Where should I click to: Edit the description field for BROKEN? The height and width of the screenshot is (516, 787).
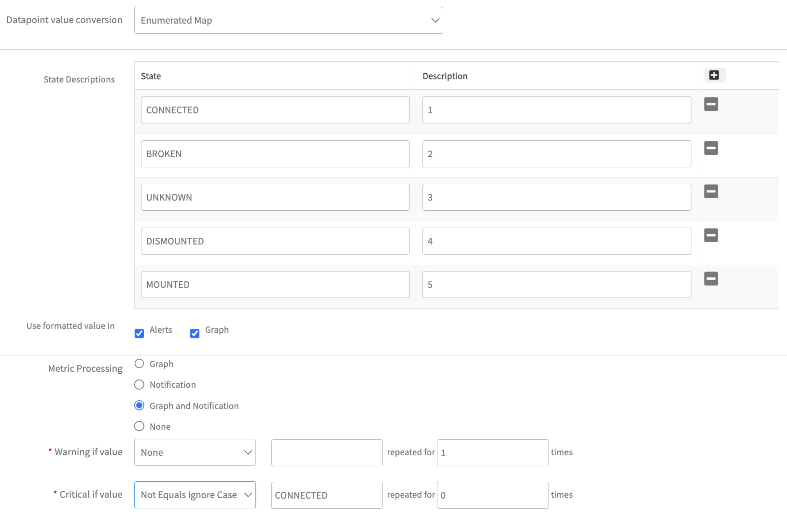click(x=556, y=154)
